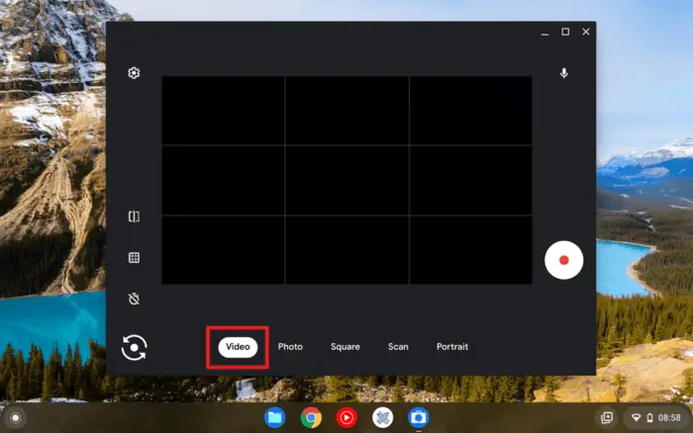Screen dimensions: 693x433
Task: Close the camera window
Action: [x=586, y=32]
